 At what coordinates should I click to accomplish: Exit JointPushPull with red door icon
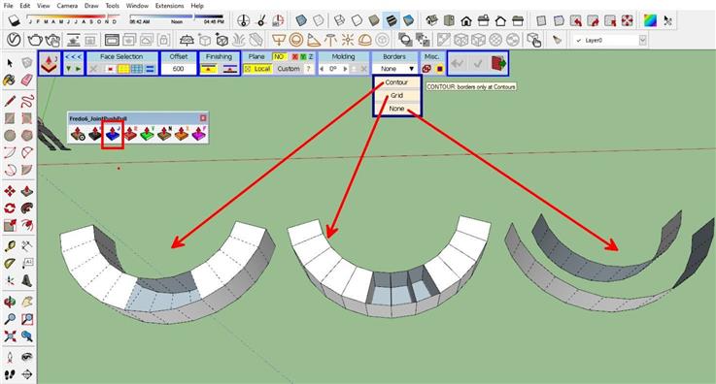click(498, 63)
